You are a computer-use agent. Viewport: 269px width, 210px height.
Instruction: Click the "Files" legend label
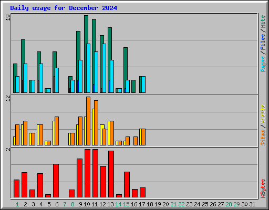coord(263,41)
